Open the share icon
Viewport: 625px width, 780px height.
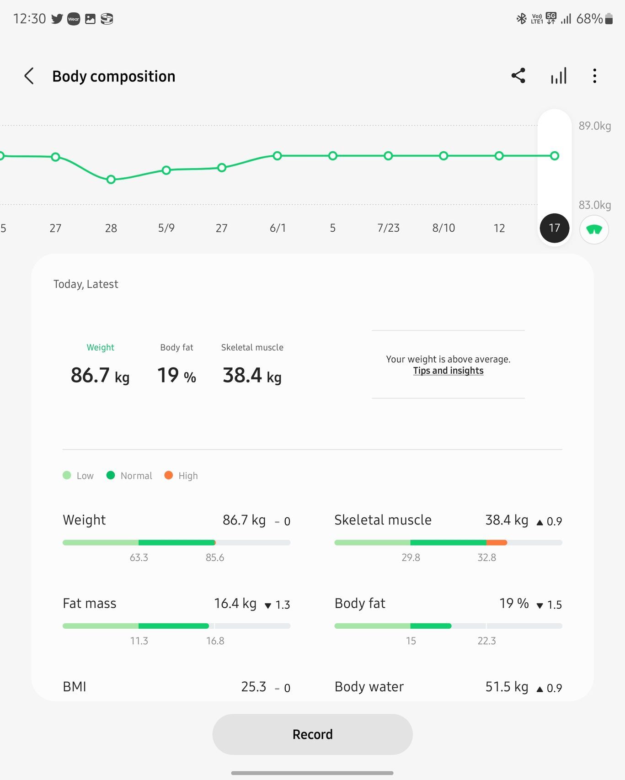(x=518, y=76)
